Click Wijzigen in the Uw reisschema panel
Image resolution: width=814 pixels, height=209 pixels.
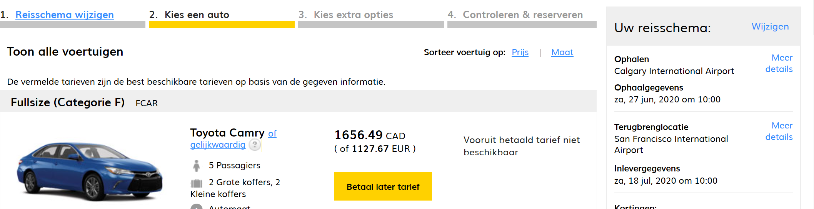tap(770, 26)
